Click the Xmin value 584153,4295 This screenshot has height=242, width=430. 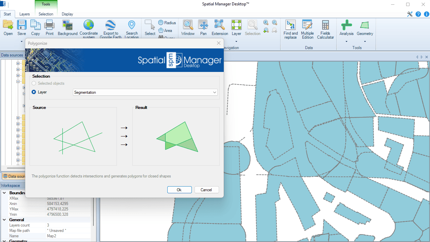pyautogui.click(x=57, y=204)
